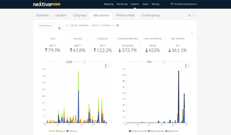Download the Min chart
Viewport: 231px width, 135px height.
(x=186, y=66)
